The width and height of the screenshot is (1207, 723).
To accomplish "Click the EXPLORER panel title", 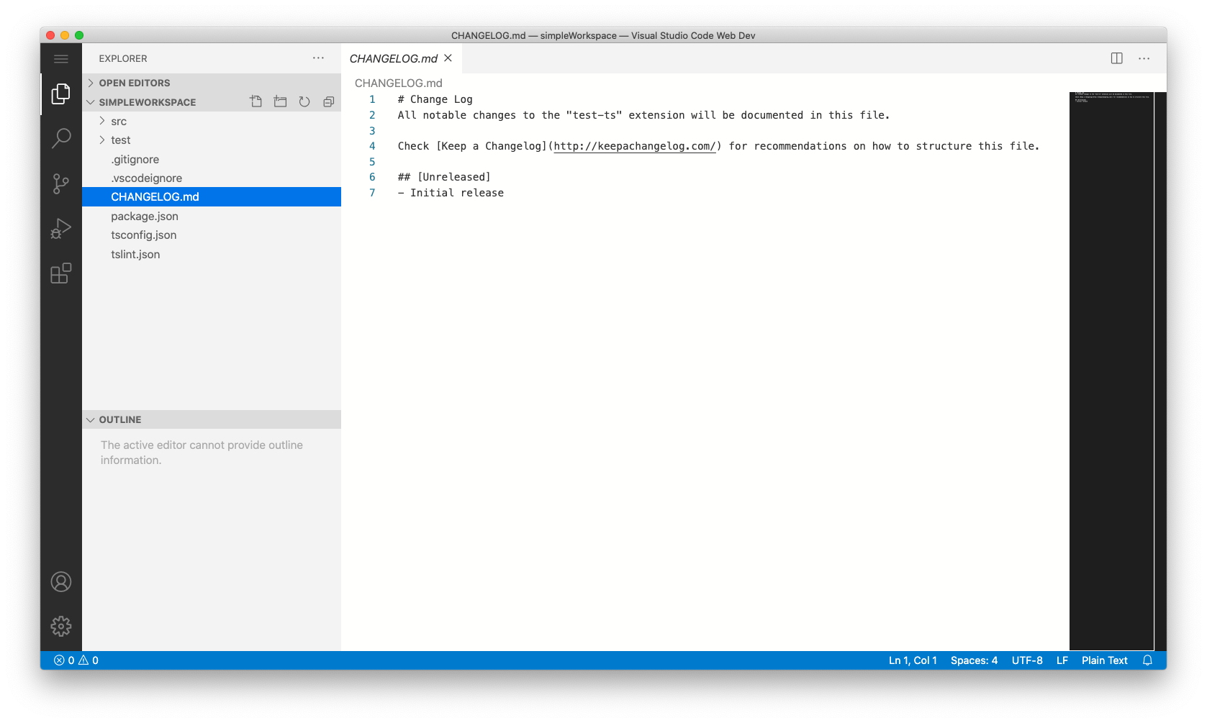I will (x=123, y=58).
